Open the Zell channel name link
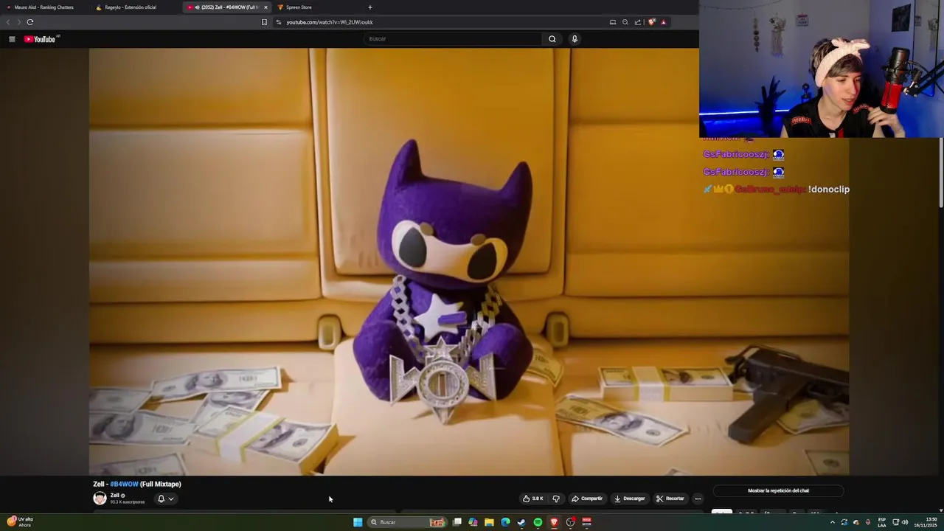Image resolution: width=944 pixels, height=531 pixels. (114, 496)
